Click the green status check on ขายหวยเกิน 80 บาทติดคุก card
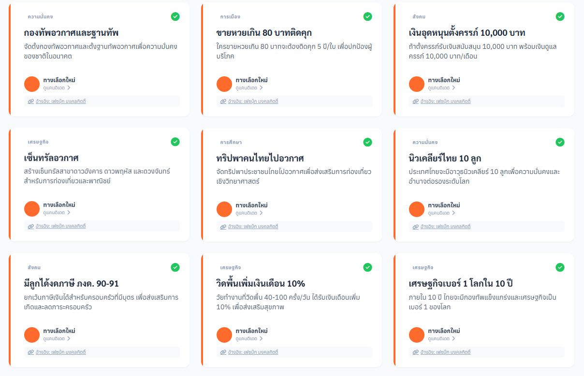The image size is (584, 376). coord(367,16)
